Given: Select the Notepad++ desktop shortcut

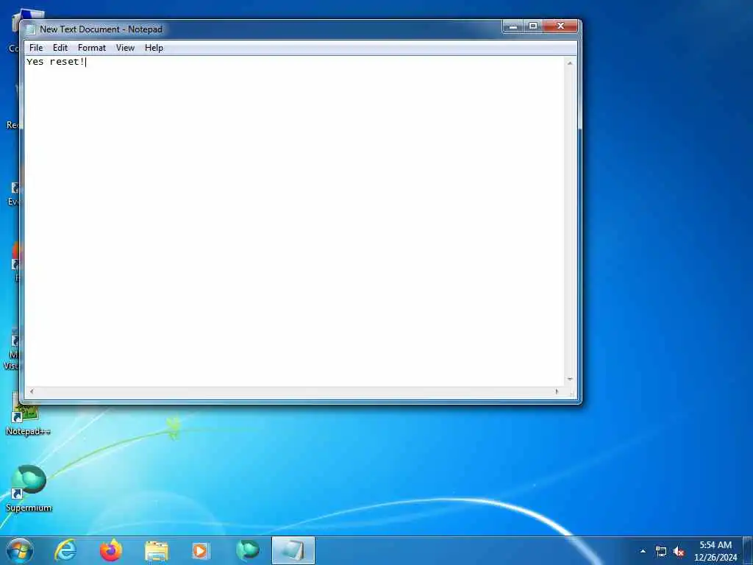Looking at the screenshot, I should 28,414.
